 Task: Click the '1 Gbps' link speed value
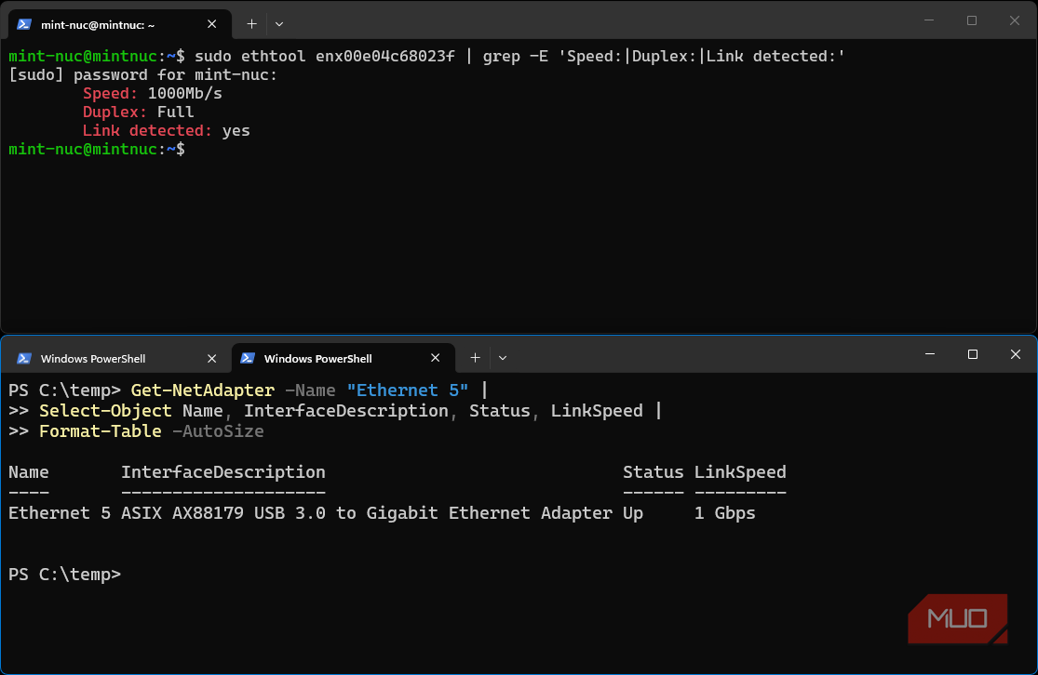click(725, 513)
